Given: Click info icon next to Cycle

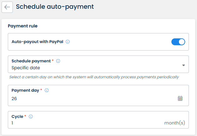Looking at the screenshot, I should click(x=31, y=117).
